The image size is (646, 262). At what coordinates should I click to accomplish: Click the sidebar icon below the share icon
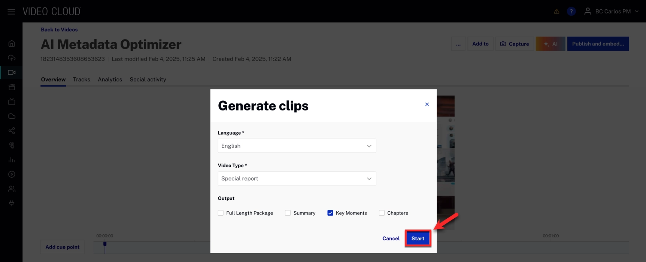pyautogui.click(x=12, y=145)
